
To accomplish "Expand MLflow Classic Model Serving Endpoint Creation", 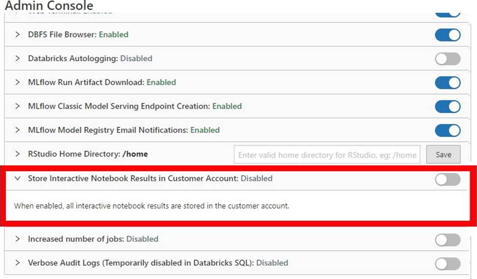I will coord(18,106).
